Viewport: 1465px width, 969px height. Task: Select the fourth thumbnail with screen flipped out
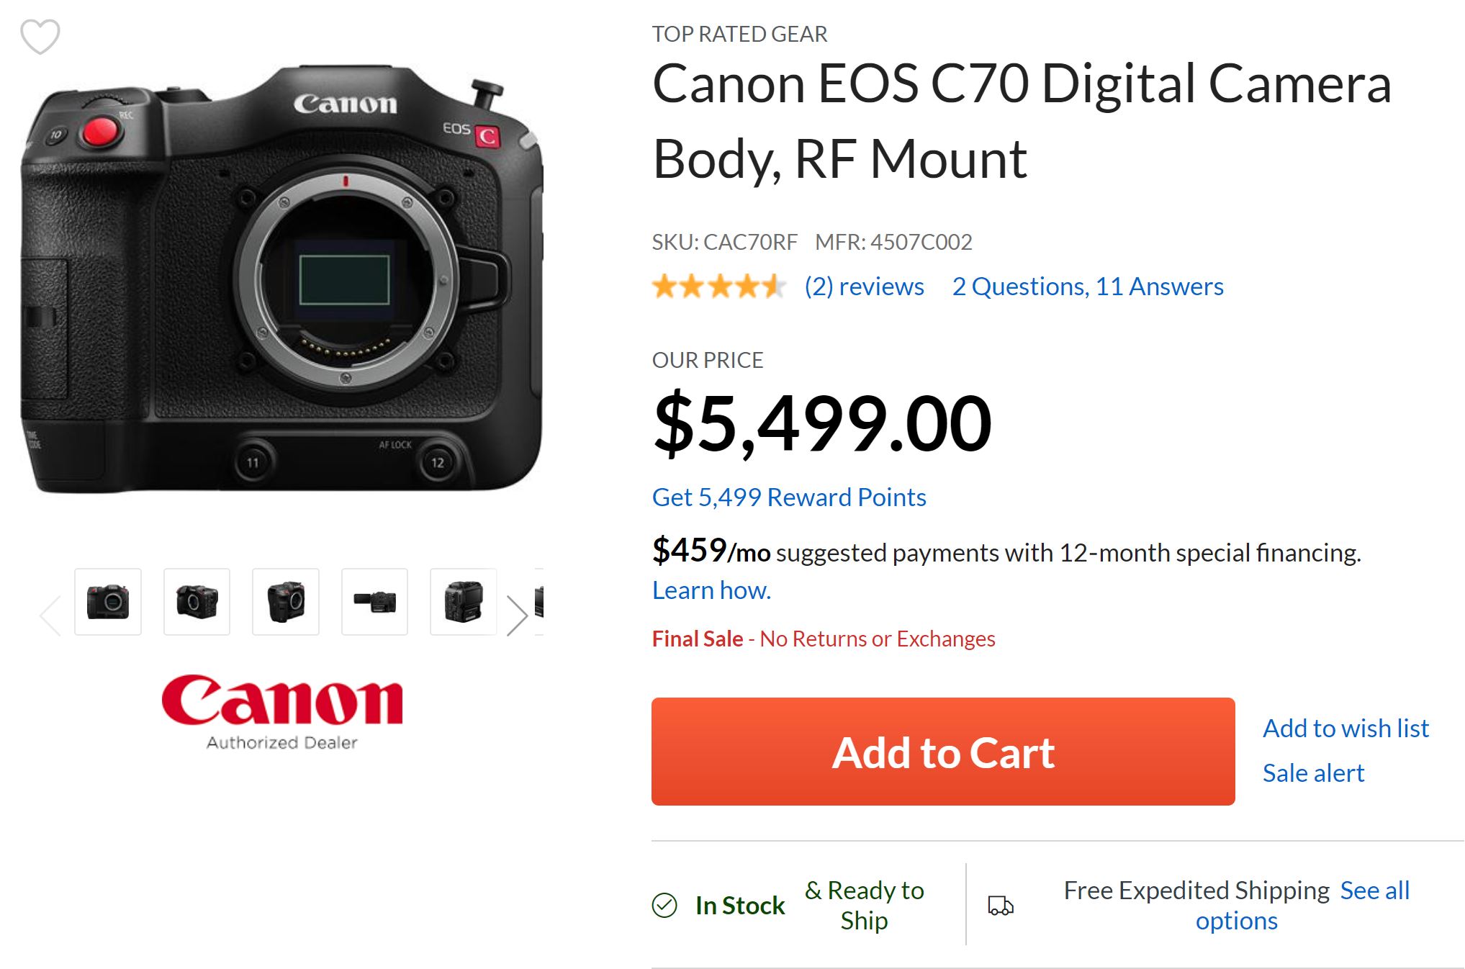374,602
